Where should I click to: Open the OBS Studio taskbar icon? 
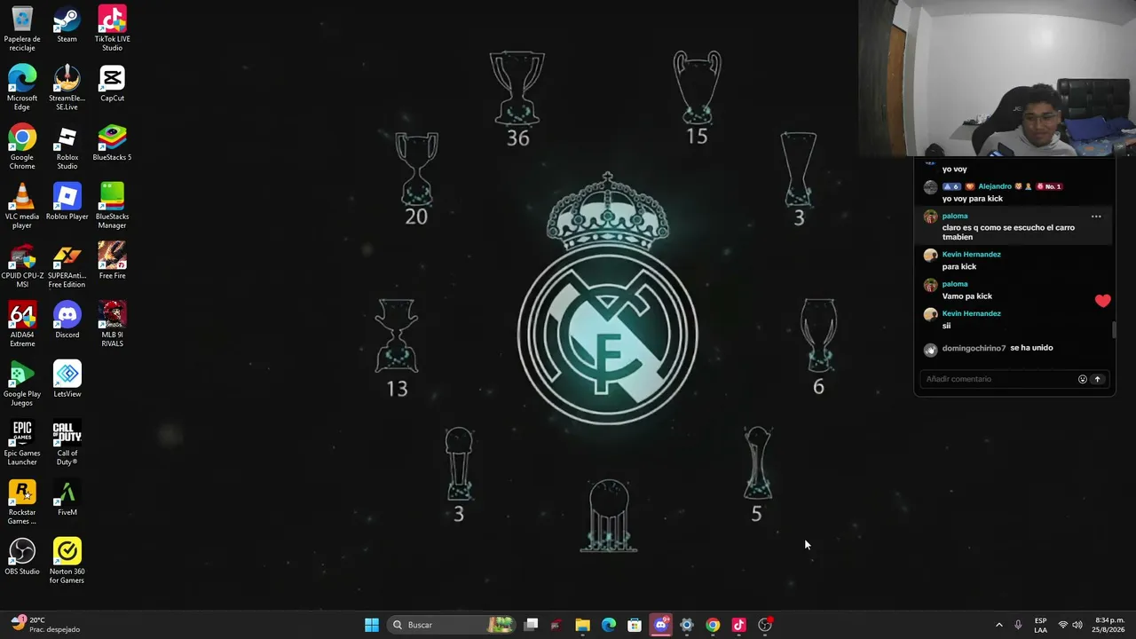[765, 625]
